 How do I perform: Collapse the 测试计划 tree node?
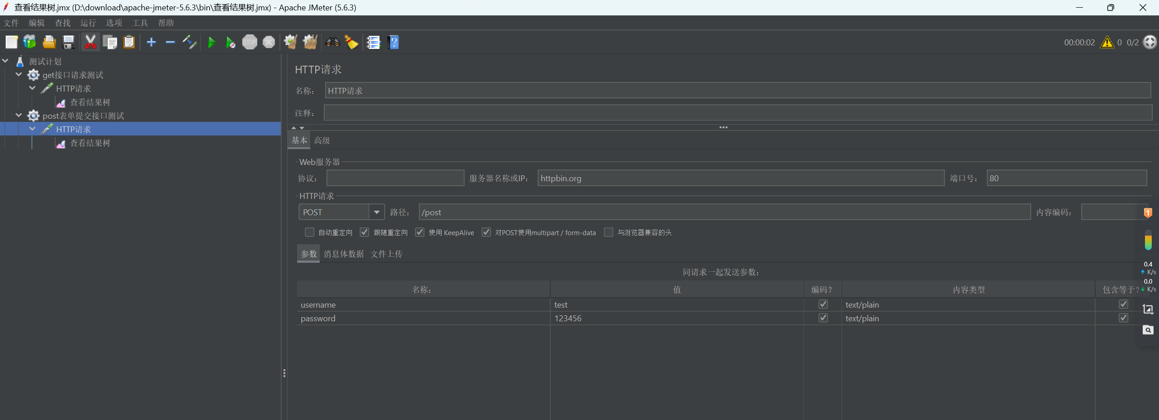5,61
